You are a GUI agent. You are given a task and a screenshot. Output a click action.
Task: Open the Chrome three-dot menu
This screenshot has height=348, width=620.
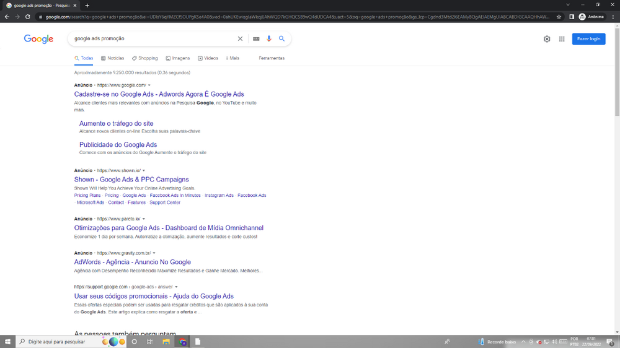[x=613, y=17]
